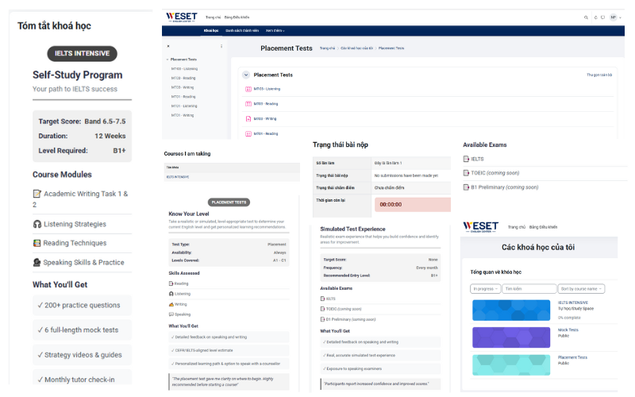Viewport: 635px width, 397px height.
Task: Click the B1 Preliminary icon in the top-right Available Exams list
Action: coord(466,187)
